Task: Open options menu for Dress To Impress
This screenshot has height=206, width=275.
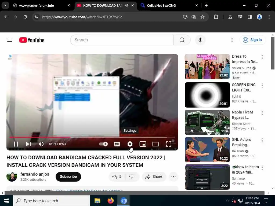Action: 262,57
